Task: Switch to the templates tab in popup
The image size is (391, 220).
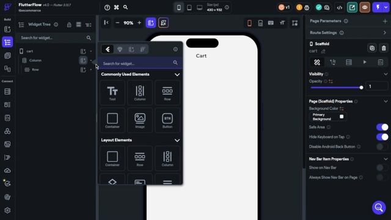Action: (x=142, y=50)
